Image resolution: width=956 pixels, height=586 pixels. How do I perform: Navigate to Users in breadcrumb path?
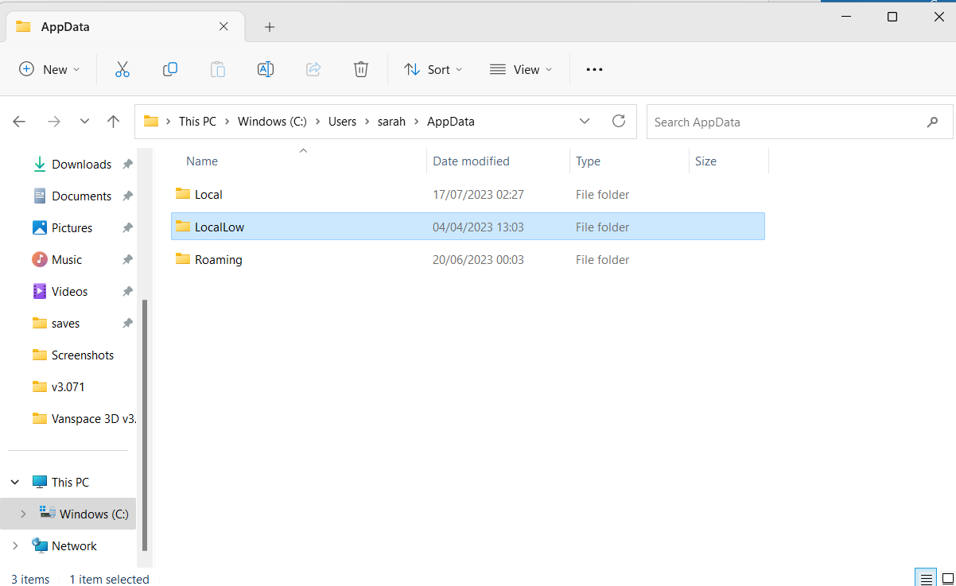pyautogui.click(x=343, y=122)
